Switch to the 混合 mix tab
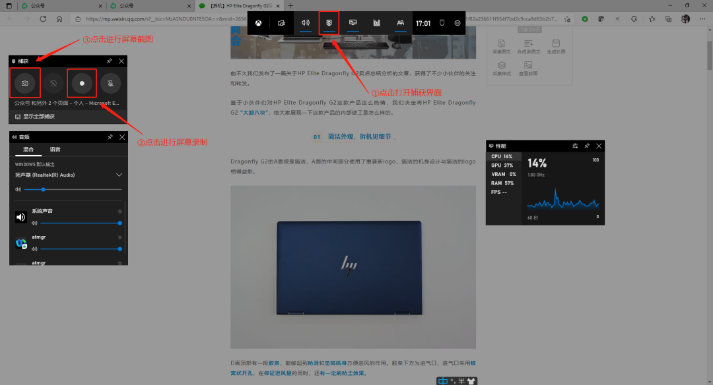Viewport: 713px width, 385px height. [28, 150]
